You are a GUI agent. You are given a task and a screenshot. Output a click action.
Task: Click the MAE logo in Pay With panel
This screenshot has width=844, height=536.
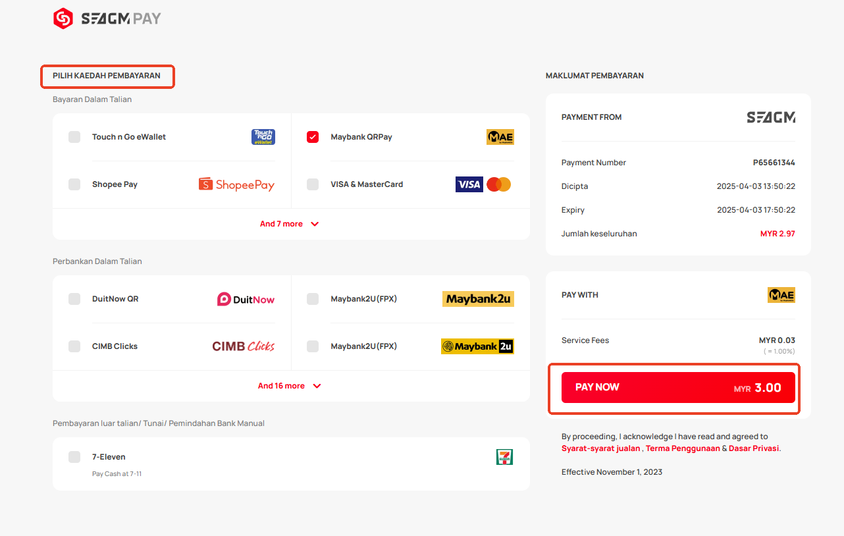tap(781, 295)
